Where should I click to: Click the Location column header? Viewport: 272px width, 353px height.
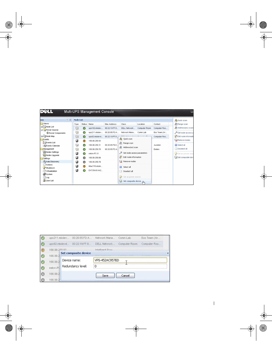(x=145, y=124)
